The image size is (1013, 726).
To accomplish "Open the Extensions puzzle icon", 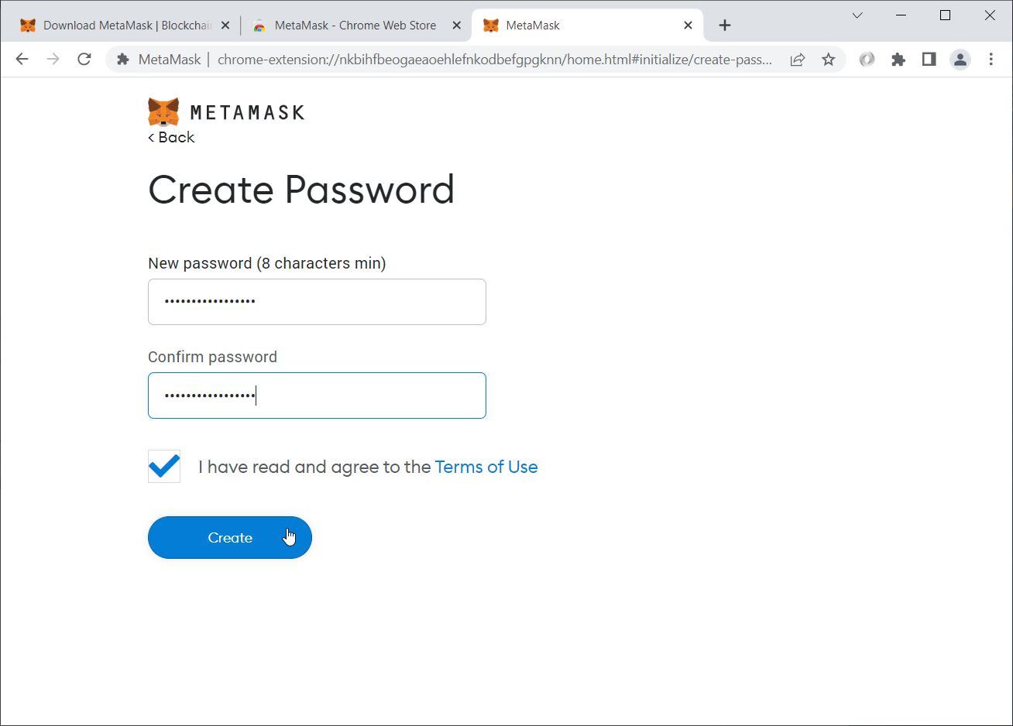I will [898, 60].
